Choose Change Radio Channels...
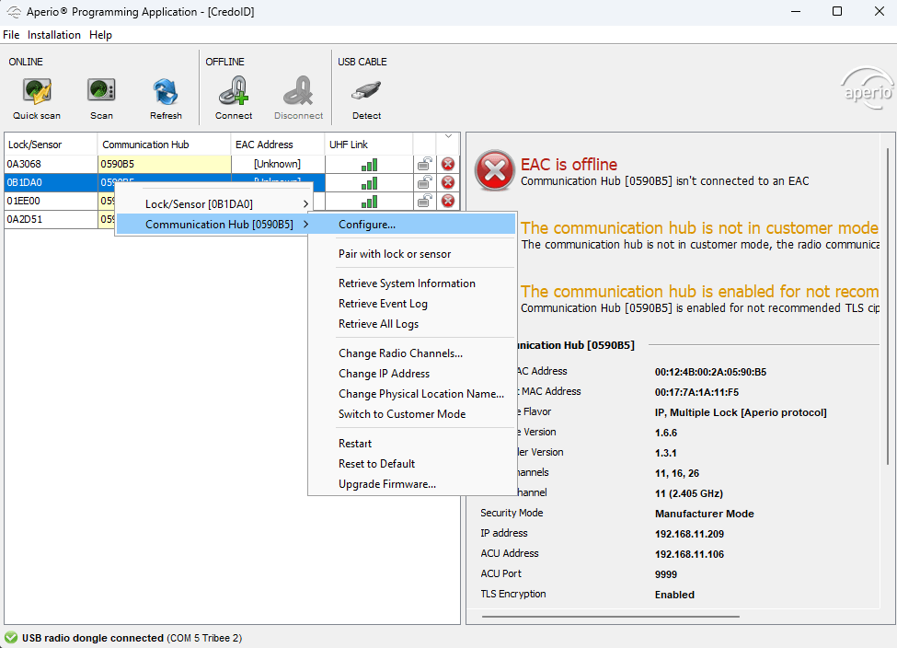This screenshot has width=897, height=648. (412, 353)
